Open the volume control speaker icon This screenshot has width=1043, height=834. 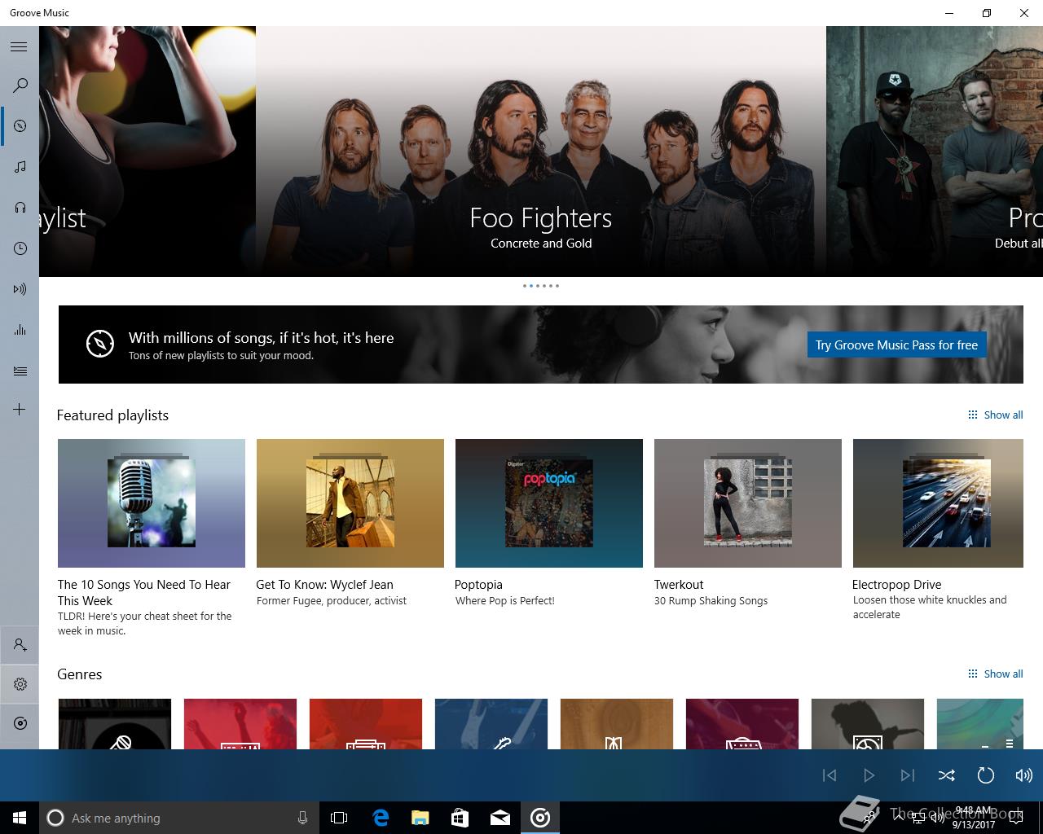(1023, 775)
